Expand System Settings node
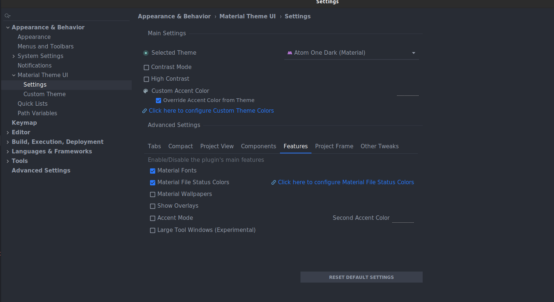This screenshot has width=554, height=302. point(14,56)
